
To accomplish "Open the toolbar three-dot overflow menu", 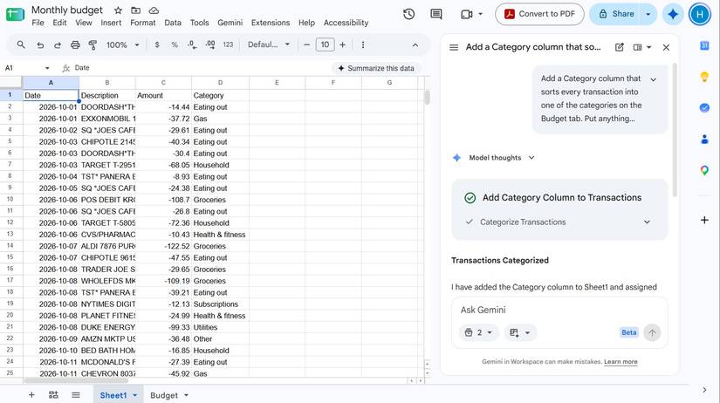I will tap(363, 45).
